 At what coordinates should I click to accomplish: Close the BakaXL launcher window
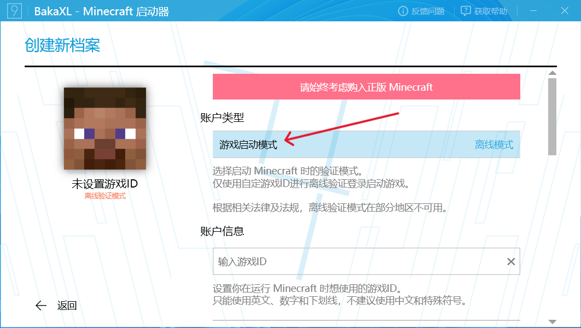[x=564, y=11]
